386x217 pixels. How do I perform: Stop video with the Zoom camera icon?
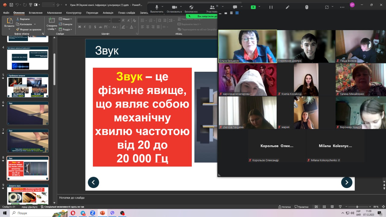click(x=174, y=7)
